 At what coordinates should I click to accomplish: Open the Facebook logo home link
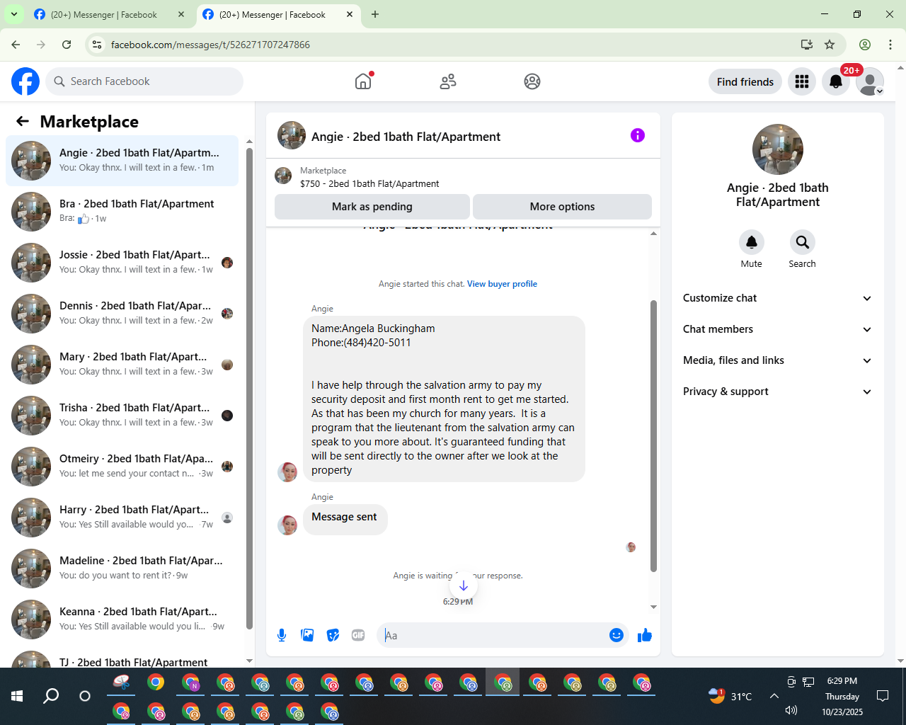pyautogui.click(x=25, y=81)
